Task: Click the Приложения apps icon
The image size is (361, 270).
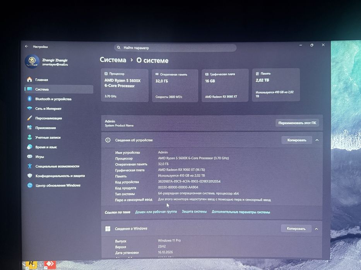Action: 29,127
